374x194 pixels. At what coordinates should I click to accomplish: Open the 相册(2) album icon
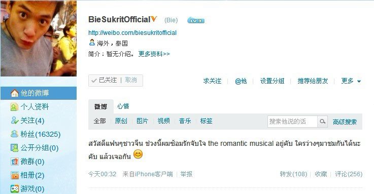click(x=14, y=175)
